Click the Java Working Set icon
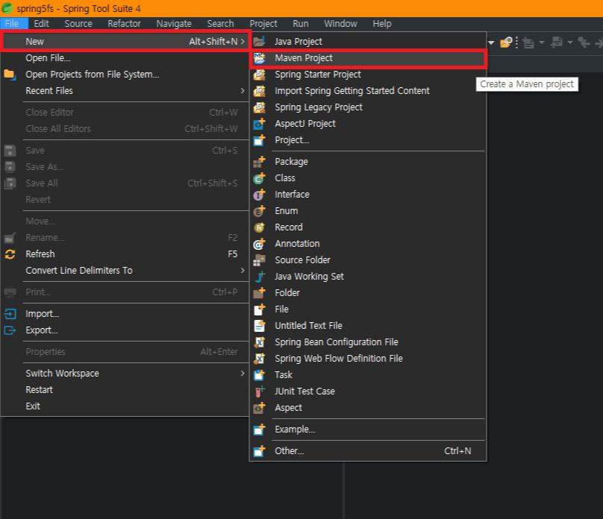The image size is (603, 519). click(260, 277)
